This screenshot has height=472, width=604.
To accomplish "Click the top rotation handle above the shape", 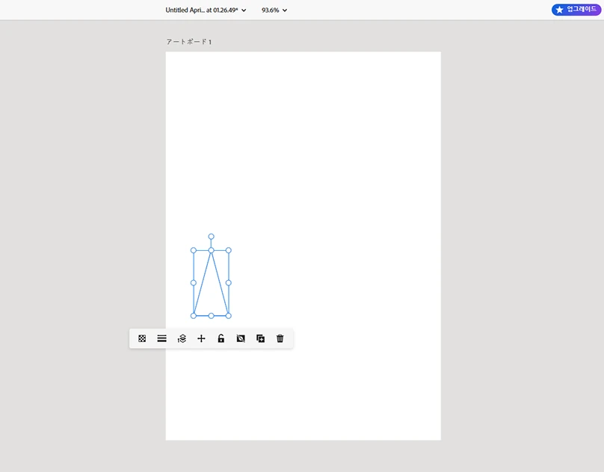I will [x=212, y=237].
